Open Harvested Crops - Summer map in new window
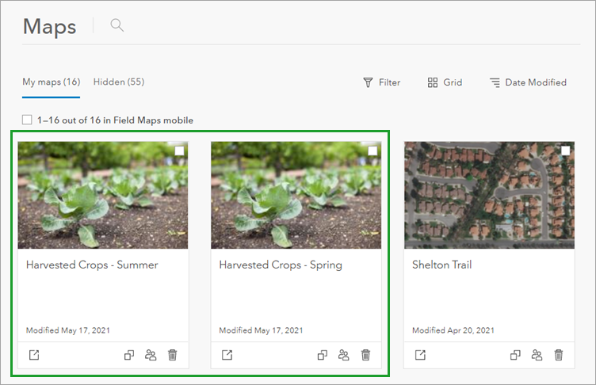Image resolution: width=596 pixels, height=385 pixels. (34, 355)
